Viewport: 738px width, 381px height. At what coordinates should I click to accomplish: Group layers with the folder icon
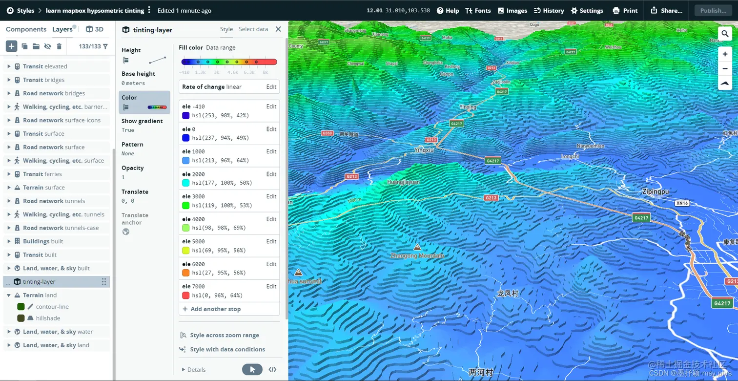coord(36,46)
